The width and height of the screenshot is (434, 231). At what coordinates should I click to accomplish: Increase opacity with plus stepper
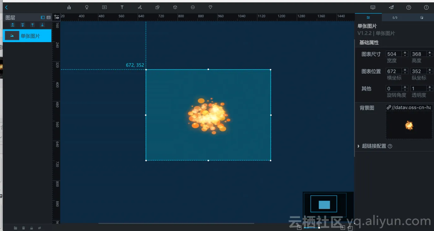430,87
